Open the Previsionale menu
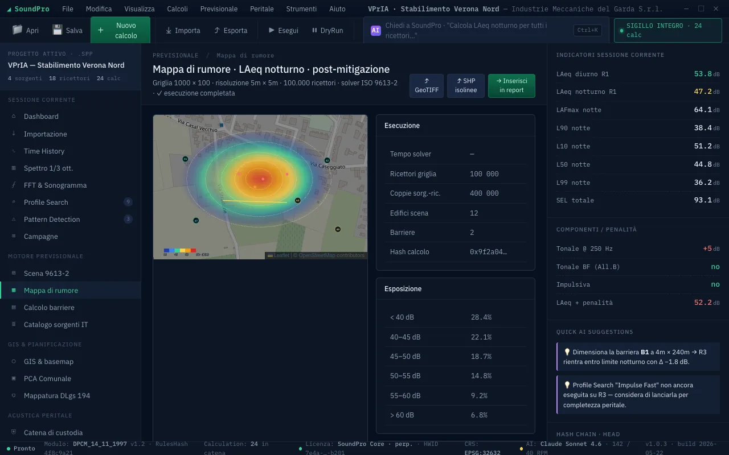729x455 pixels. (219, 9)
